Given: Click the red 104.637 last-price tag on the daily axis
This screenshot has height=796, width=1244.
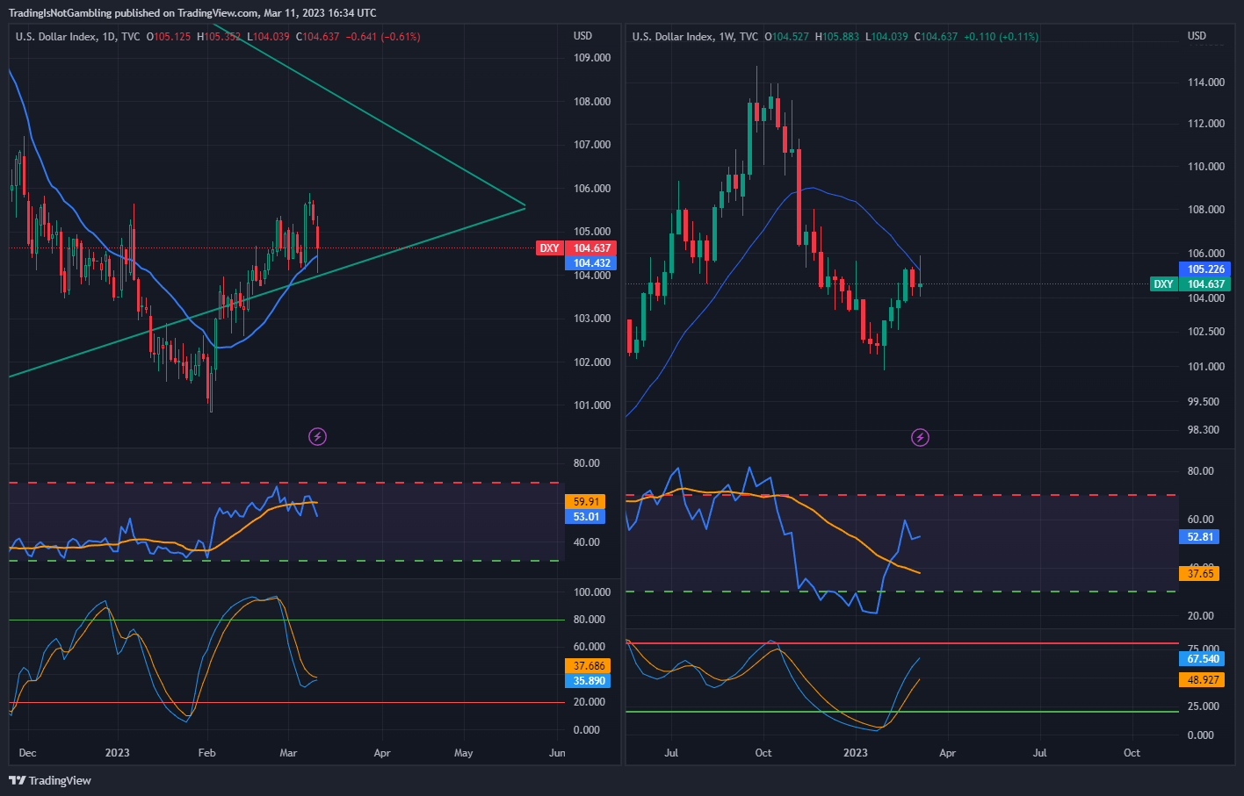Looking at the screenshot, I should tap(592, 248).
